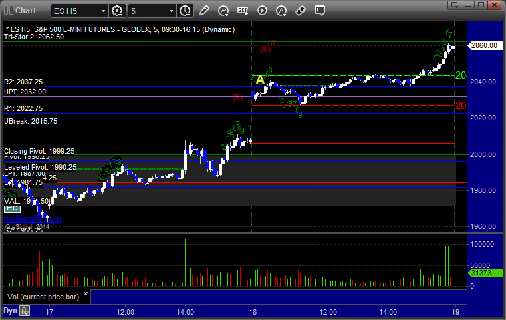Select the pencil drawing tools icon
This screenshot has height=320, width=506.
204,11
